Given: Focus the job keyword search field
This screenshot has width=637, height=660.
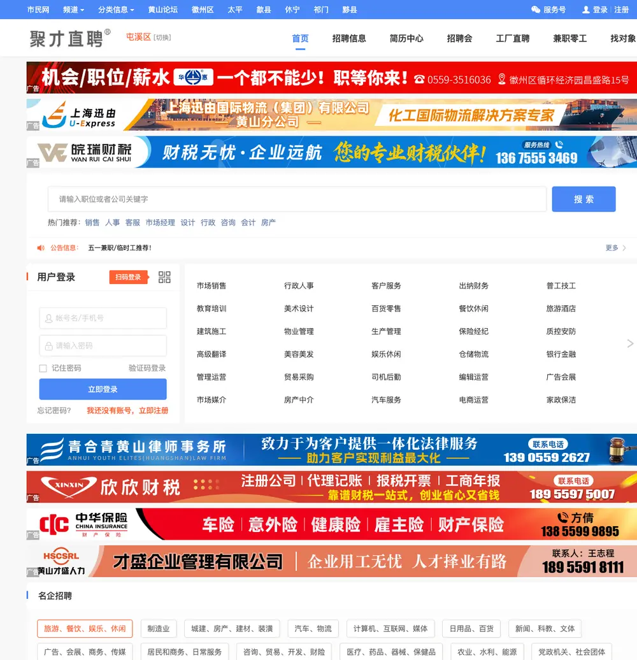Looking at the screenshot, I should [x=297, y=199].
